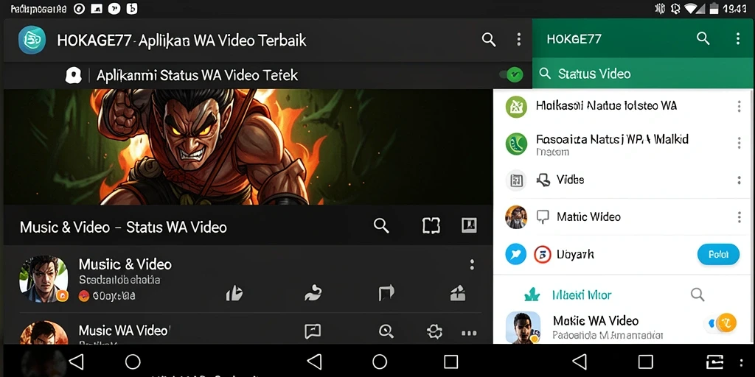Open options for Fasoaita Natus row
The height and width of the screenshot is (377, 755).
coord(739,143)
